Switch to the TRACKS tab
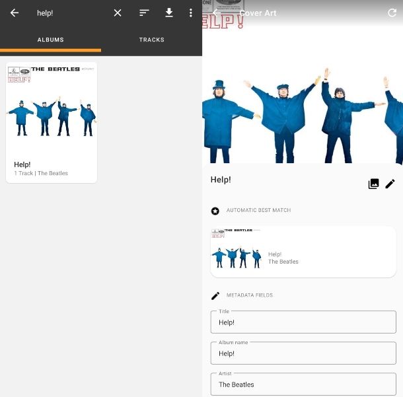This screenshot has height=397, width=403. pyautogui.click(x=152, y=40)
